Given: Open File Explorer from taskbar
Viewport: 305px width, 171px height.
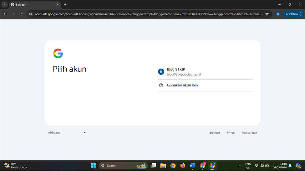Looking at the screenshot, I should (163, 166).
